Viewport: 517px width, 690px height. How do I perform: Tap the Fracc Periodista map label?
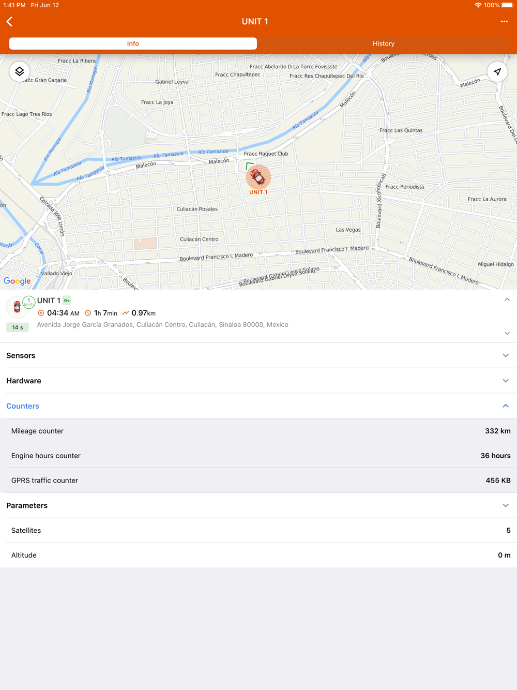pyautogui.click(x=405, y=187)
